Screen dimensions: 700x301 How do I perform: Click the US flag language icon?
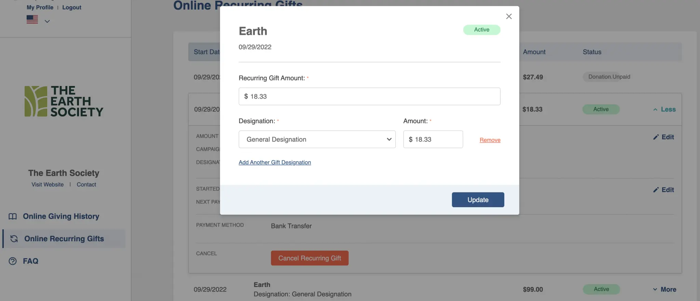32,19
